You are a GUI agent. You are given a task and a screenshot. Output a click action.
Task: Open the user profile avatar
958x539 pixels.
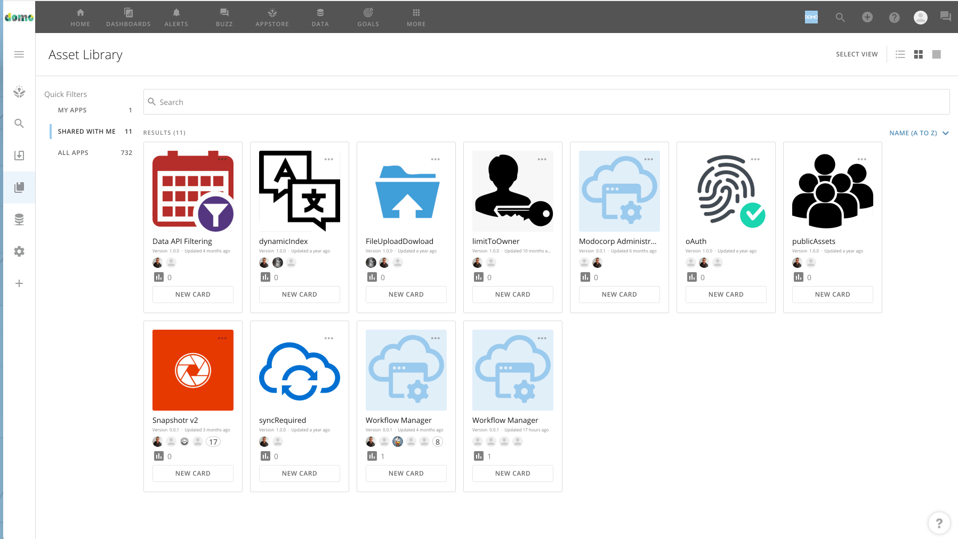tap(921, 17)
